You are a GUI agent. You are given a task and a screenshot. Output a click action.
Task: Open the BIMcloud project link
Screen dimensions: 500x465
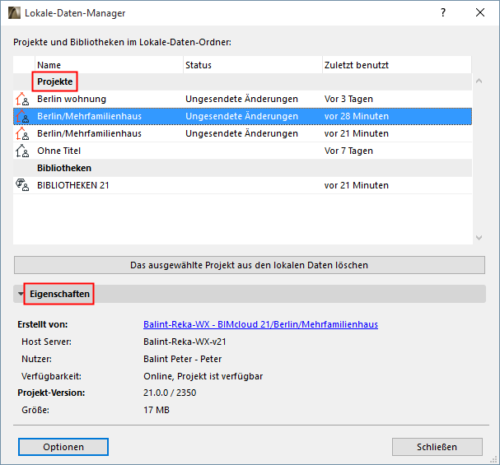(260, 324)
